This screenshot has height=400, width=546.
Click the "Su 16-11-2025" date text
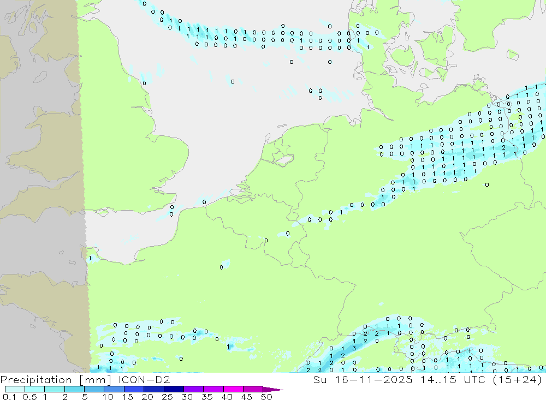point(363,379)
